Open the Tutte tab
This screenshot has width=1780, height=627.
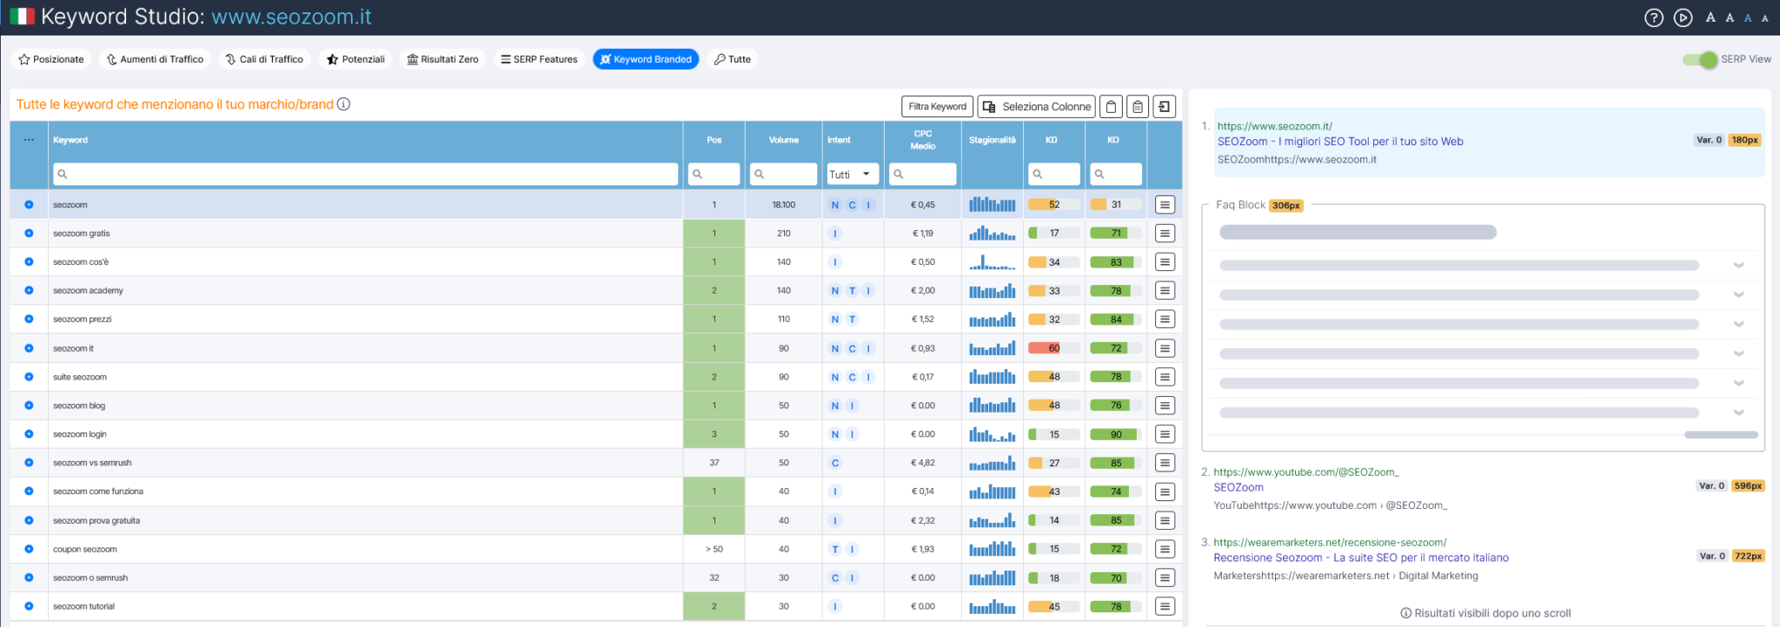(x=733, y=59)
